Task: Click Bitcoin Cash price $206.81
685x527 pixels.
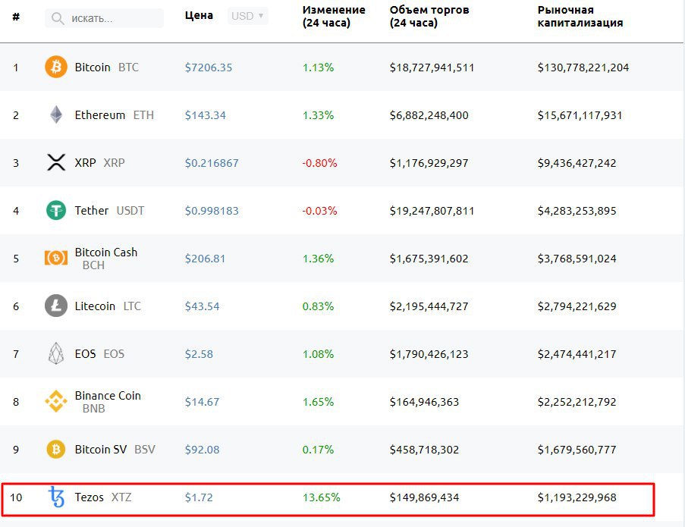Action: pos(205,259)
